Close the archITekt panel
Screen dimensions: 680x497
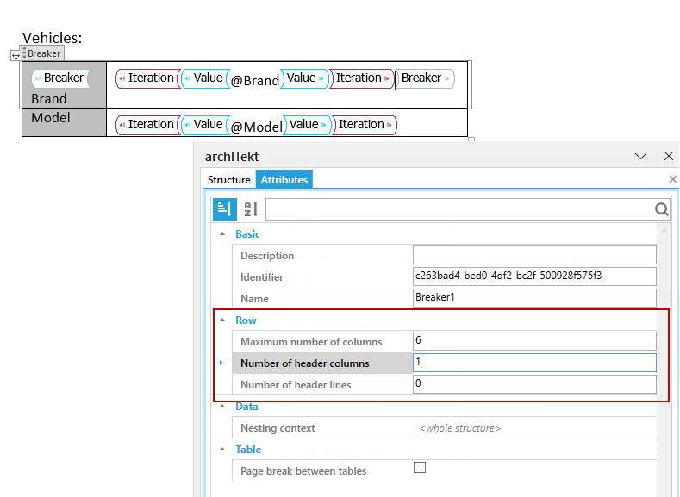click(669, 156)
